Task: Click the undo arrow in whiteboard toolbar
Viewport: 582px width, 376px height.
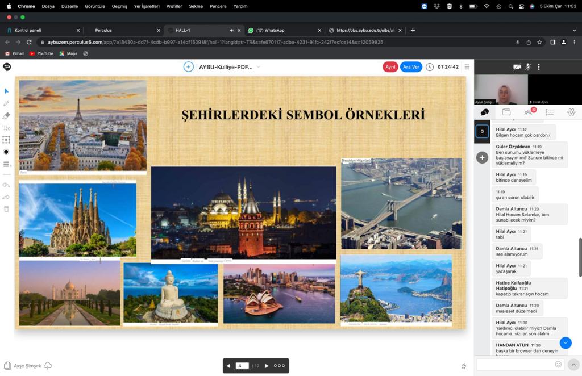Action: [6, 185]
